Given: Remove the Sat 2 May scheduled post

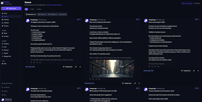Looking at the screenshot, I should point(139,83).
